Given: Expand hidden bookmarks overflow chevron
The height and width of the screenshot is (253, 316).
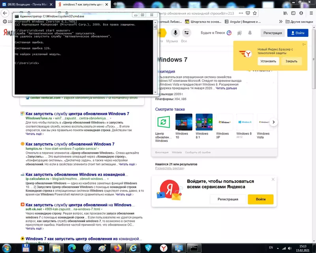Looking at the screenshot, I should coord(281,22).
